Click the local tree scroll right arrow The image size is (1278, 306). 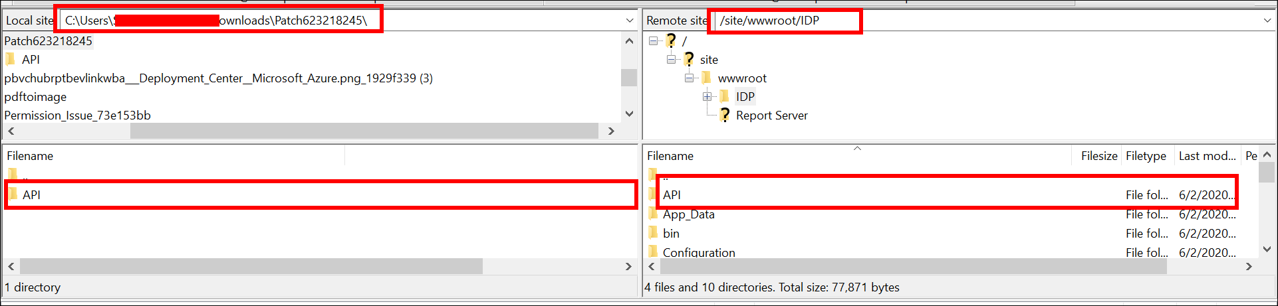(x=611, y=131)
